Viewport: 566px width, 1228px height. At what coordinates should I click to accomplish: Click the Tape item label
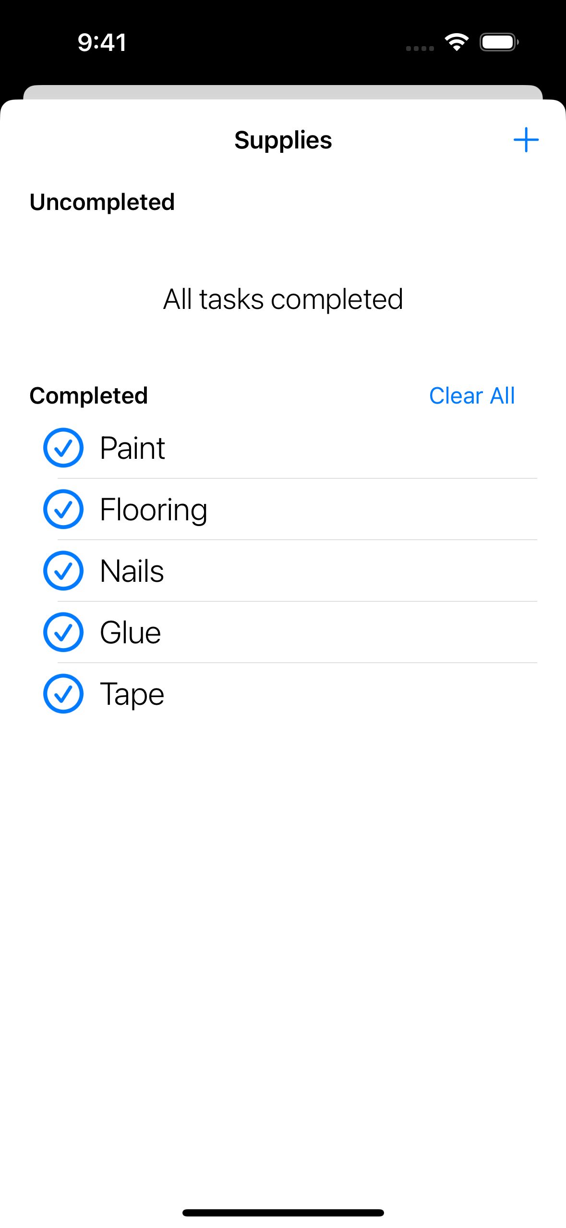point(132,694)
